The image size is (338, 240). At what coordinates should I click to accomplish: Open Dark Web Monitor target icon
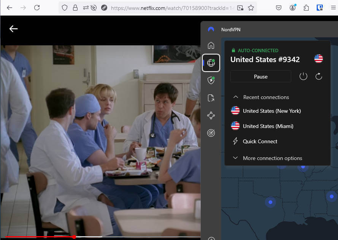[211, 133]
